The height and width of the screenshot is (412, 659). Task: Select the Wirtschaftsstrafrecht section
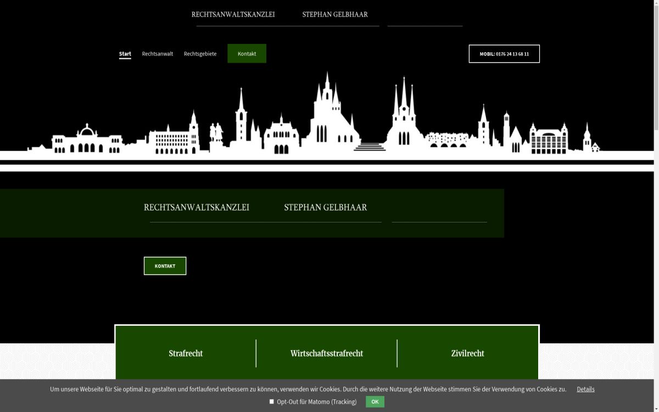326,353
